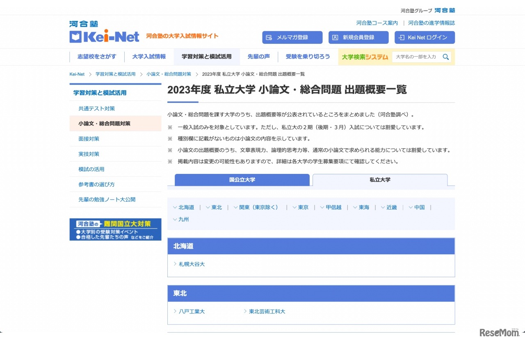The height and width of the screenshot is (342, 525).
Task: Select the 私立大学 tab
Action: point(379,180)
